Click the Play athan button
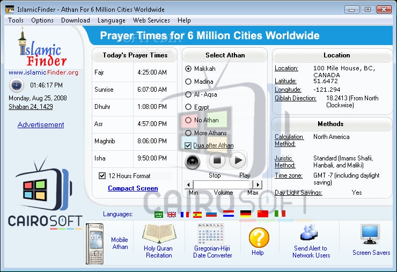Image resolution: width=397 pixels, height=272 pixels. pos(238,160)
